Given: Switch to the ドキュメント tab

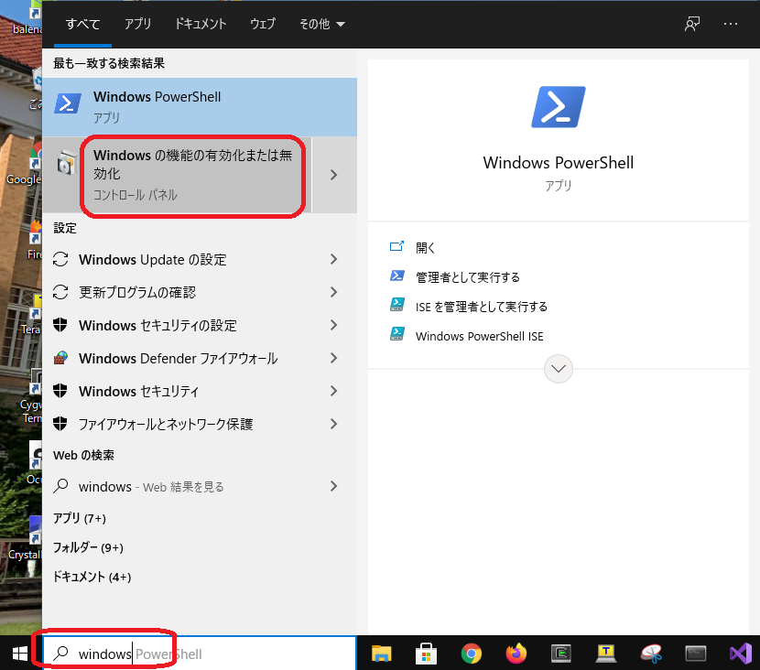Looking at the screenshot, I should pos(201,24).
